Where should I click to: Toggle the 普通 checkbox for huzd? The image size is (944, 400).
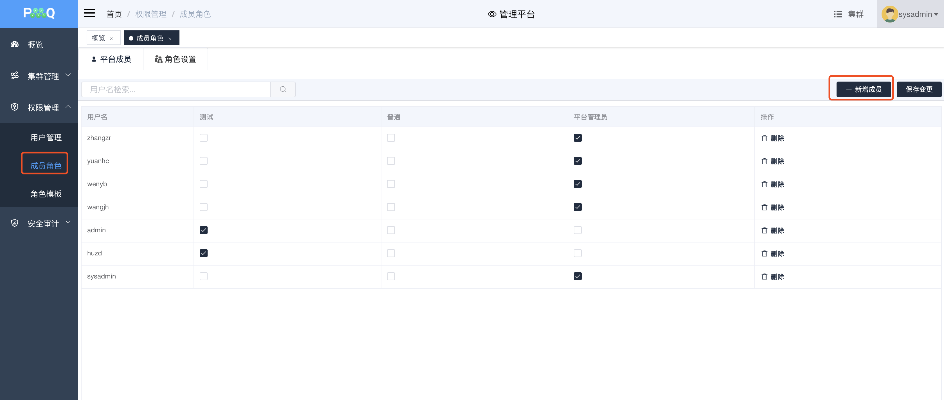tap(391, 253)
